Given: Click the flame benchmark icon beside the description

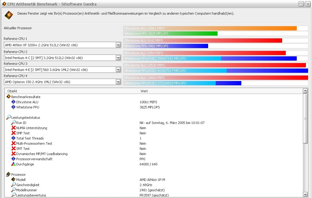Looking at the screenshot, I should coord(9,15).
